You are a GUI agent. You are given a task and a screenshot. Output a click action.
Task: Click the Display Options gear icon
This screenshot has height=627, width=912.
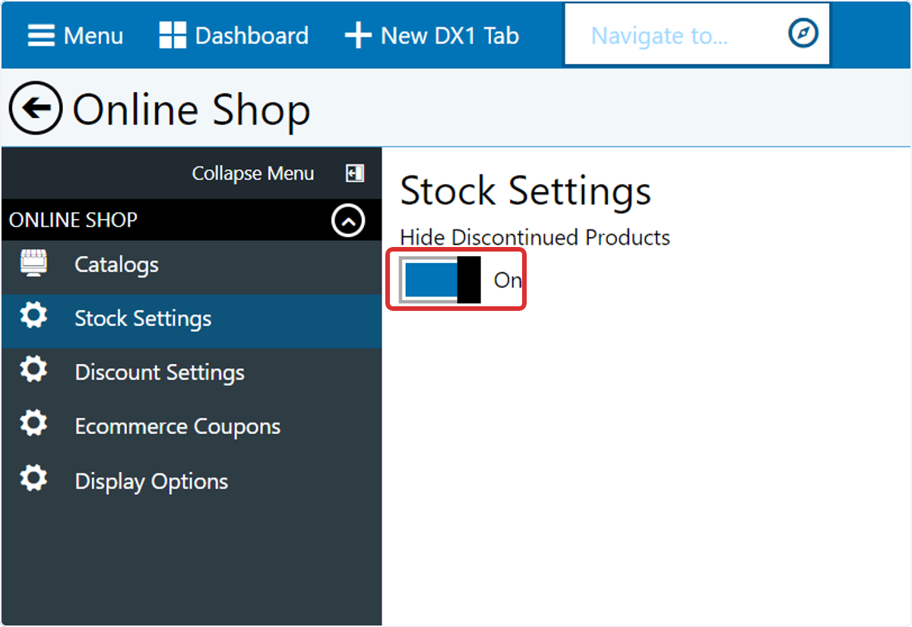click(x=33, y=479)
